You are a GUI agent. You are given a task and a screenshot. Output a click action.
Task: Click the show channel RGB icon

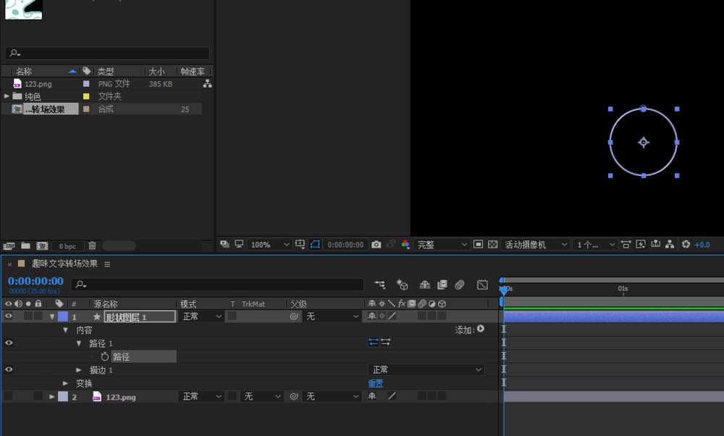pos(405,245)
